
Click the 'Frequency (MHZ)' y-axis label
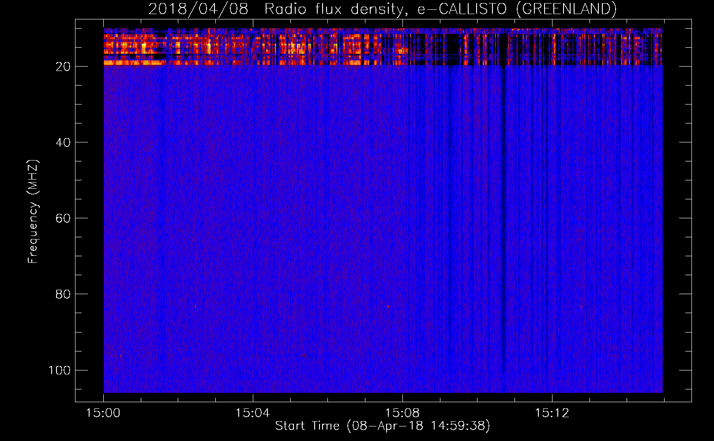[33, 211]
